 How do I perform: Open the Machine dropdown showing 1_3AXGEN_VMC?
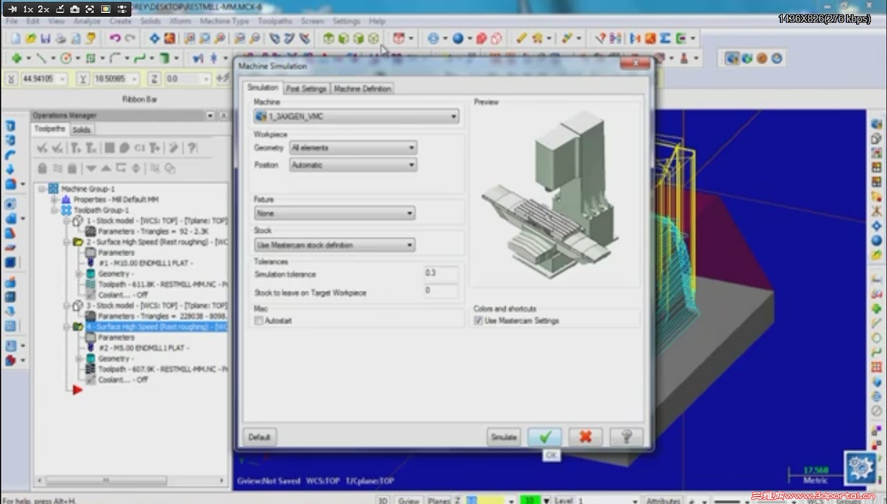tap(356, 116)
